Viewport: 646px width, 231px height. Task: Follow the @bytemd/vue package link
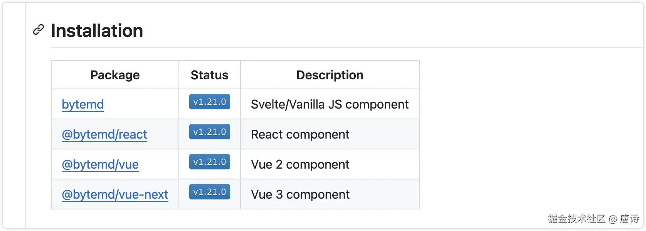click(x=100, y=164)
